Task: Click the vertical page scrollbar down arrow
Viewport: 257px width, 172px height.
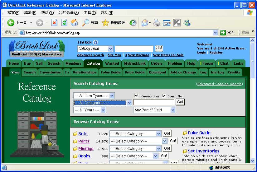Action: (253, 160)
